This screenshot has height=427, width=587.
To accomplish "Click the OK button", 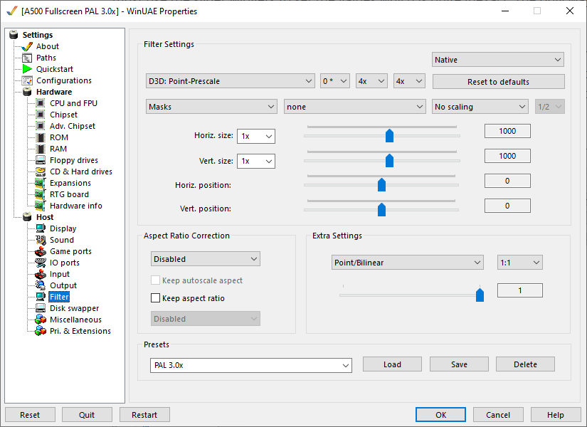I will click(x=440, y=415).
